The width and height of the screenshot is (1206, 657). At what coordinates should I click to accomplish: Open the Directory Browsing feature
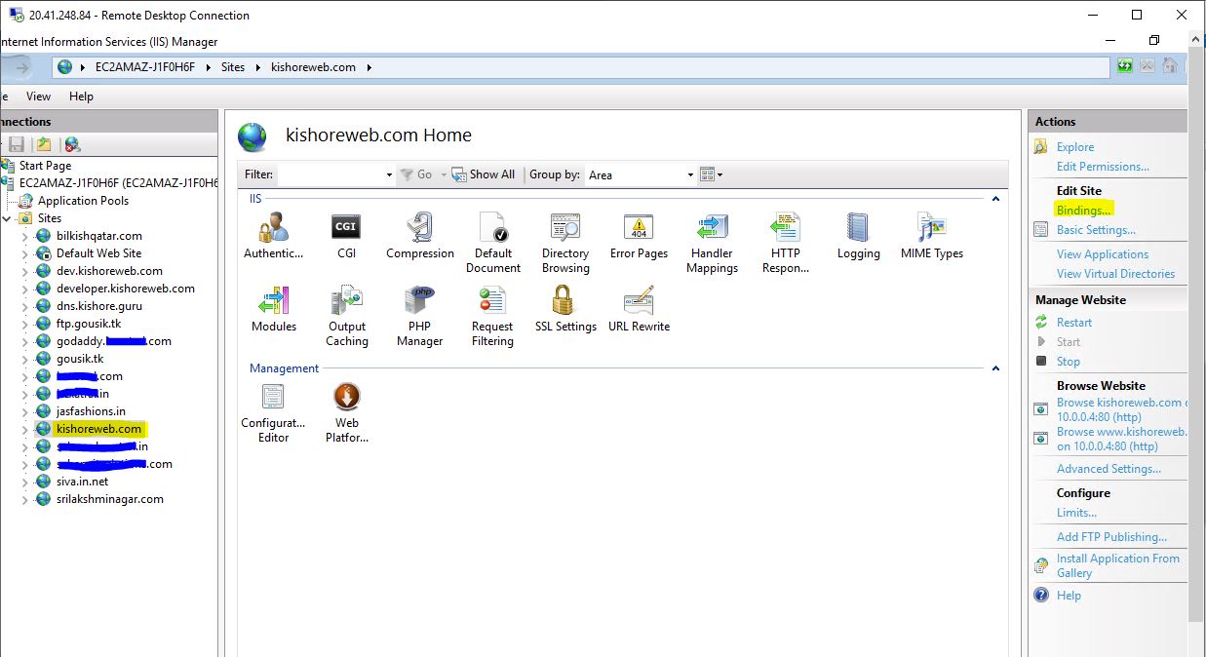click(565, 229)
